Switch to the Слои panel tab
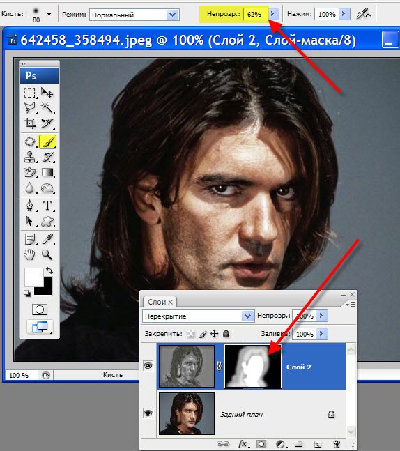The width and height of the screenshot is (400, 451). (160, 302)
